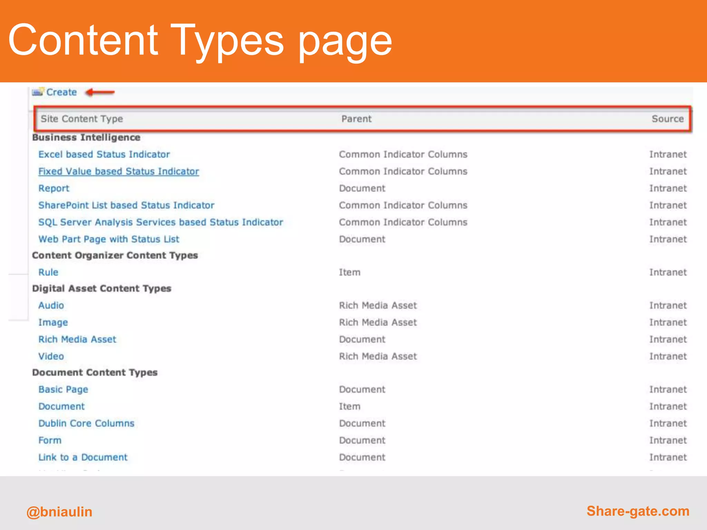Select the Form content type
The height and width of the screenshot is (530, 707).
pyautogui.click(x=50, y=440)
